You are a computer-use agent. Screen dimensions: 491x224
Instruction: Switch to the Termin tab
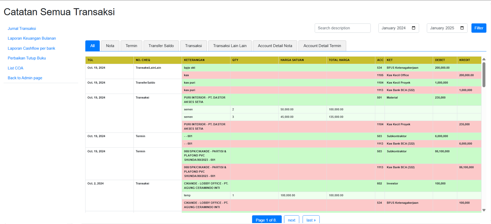tap(131, 46)
